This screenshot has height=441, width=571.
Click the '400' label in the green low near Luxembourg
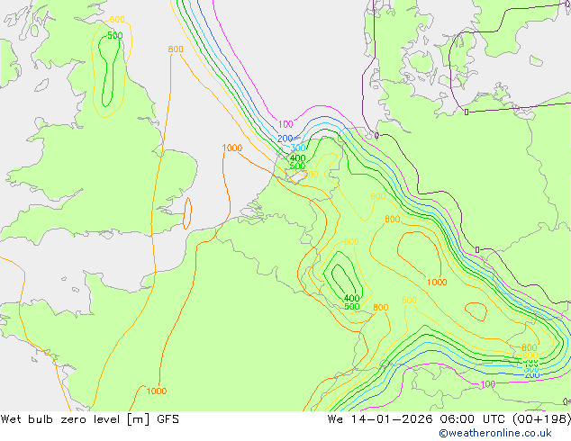352,299
